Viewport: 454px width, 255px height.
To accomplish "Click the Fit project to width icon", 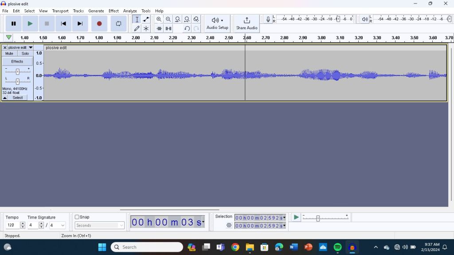I will 187,19.
